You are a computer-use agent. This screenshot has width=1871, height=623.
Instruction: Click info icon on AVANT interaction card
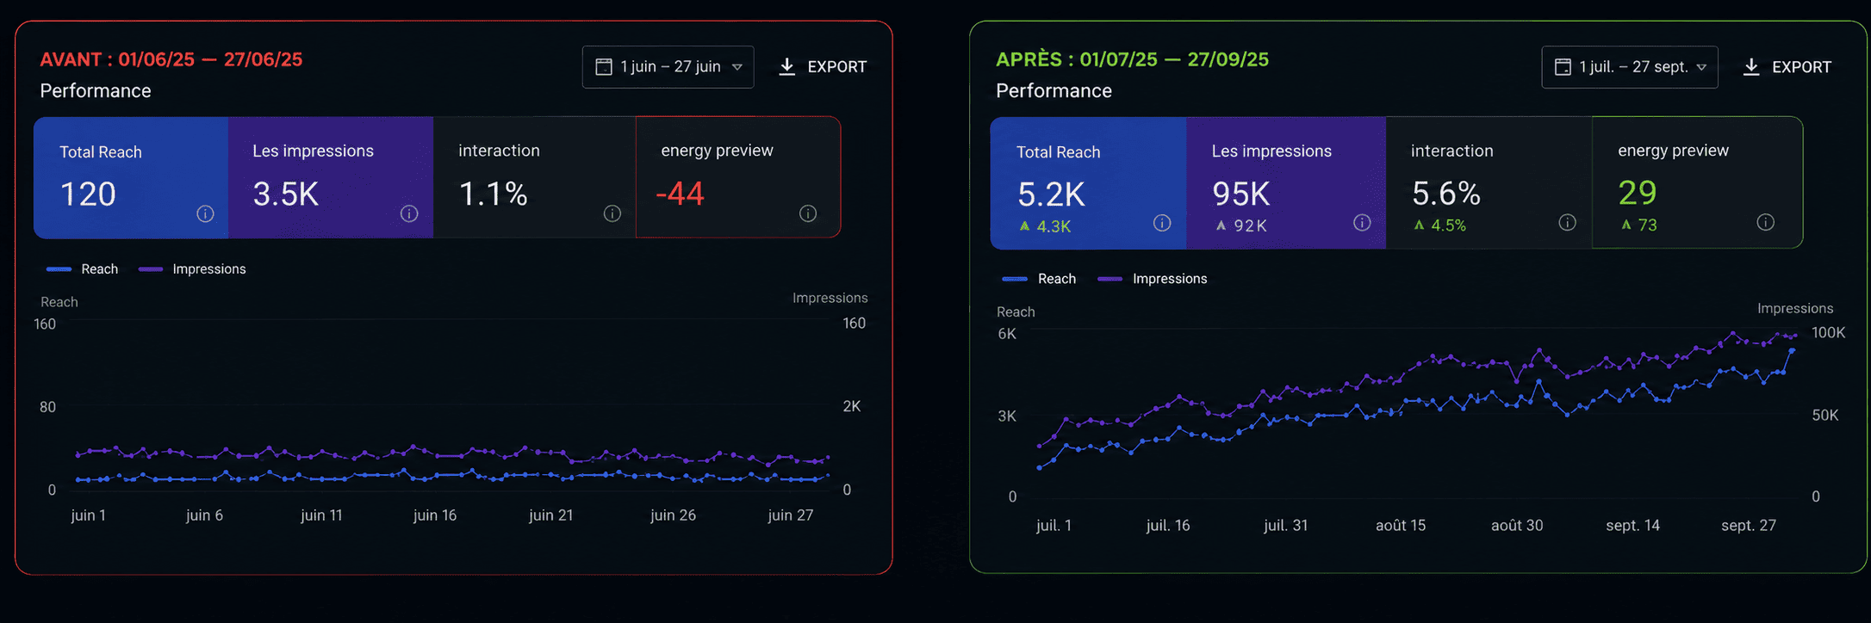coord(612,213)
